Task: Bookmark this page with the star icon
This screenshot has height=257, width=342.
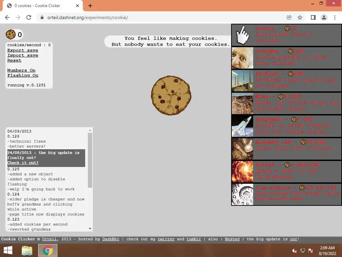Action: [300, 17]
